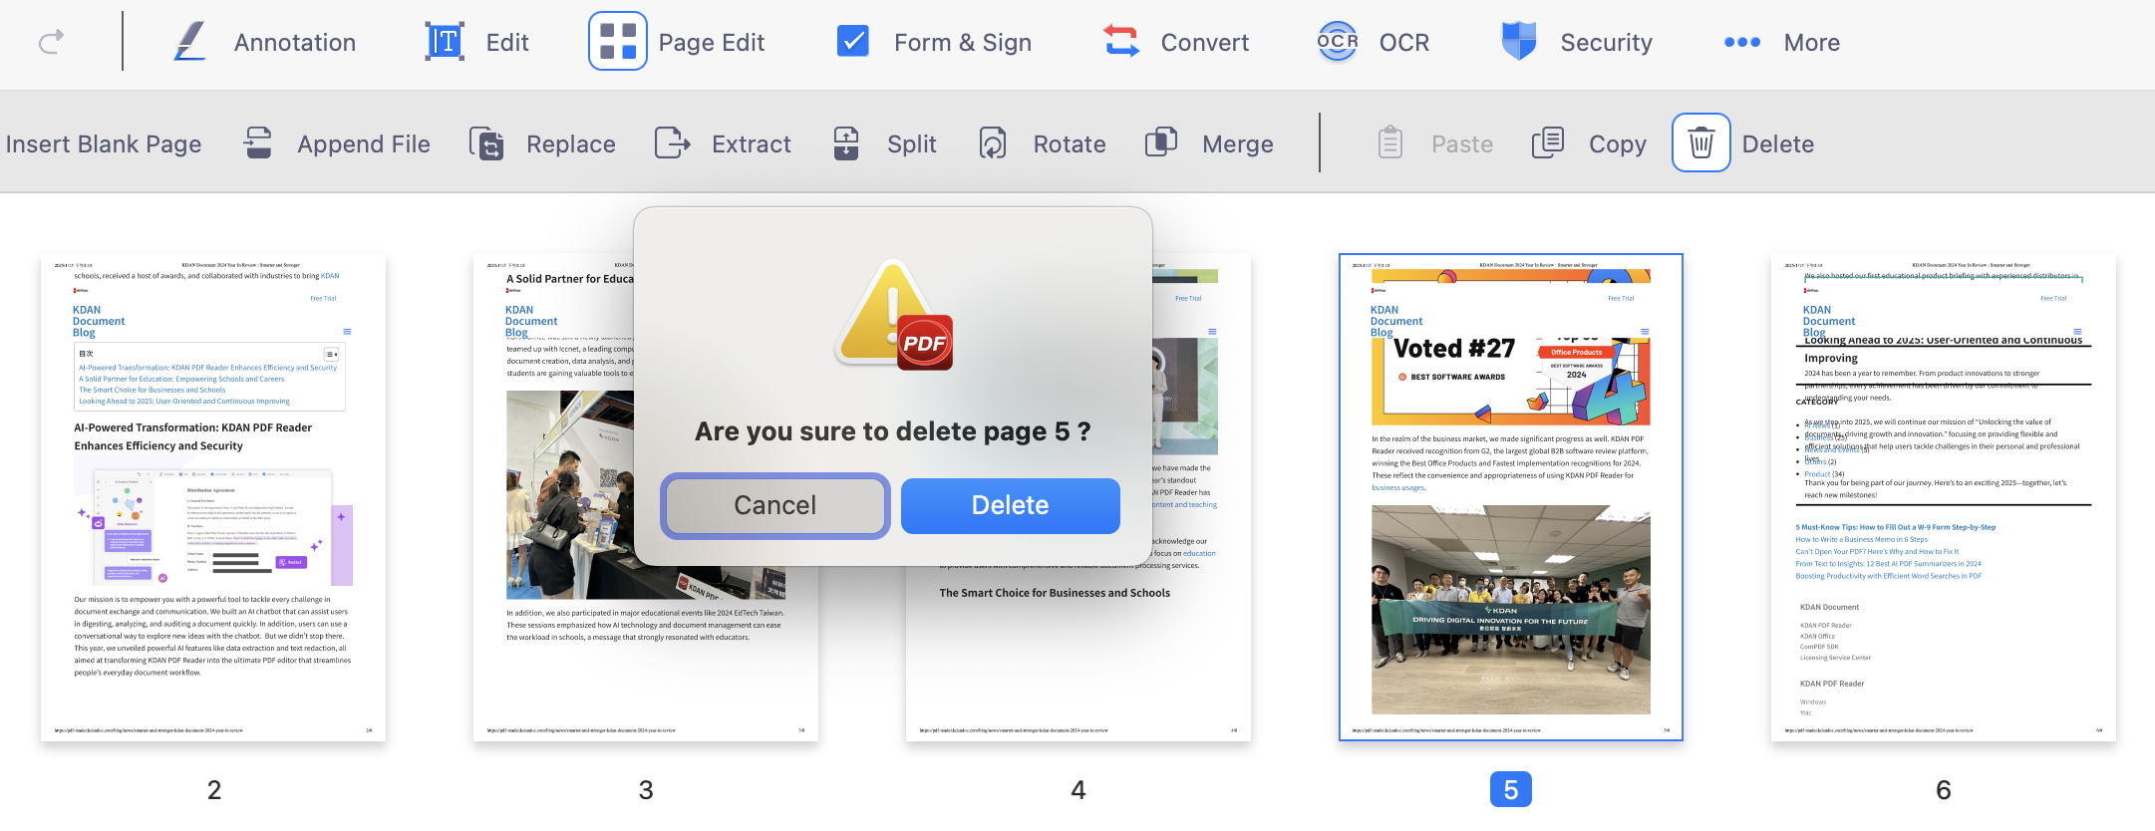Viewport: 2155px width, 831px height.
Task: Cancel the delete page dialog
Action: coord(775,505)
